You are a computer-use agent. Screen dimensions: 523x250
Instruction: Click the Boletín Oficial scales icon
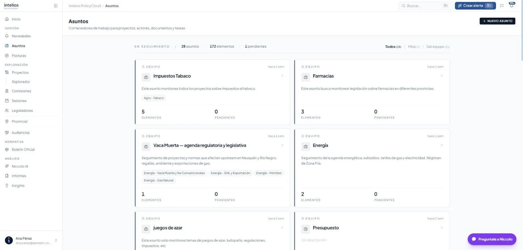(7, 149)
